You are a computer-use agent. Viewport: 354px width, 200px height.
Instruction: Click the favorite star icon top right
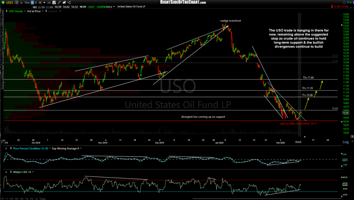coord(344,3)
